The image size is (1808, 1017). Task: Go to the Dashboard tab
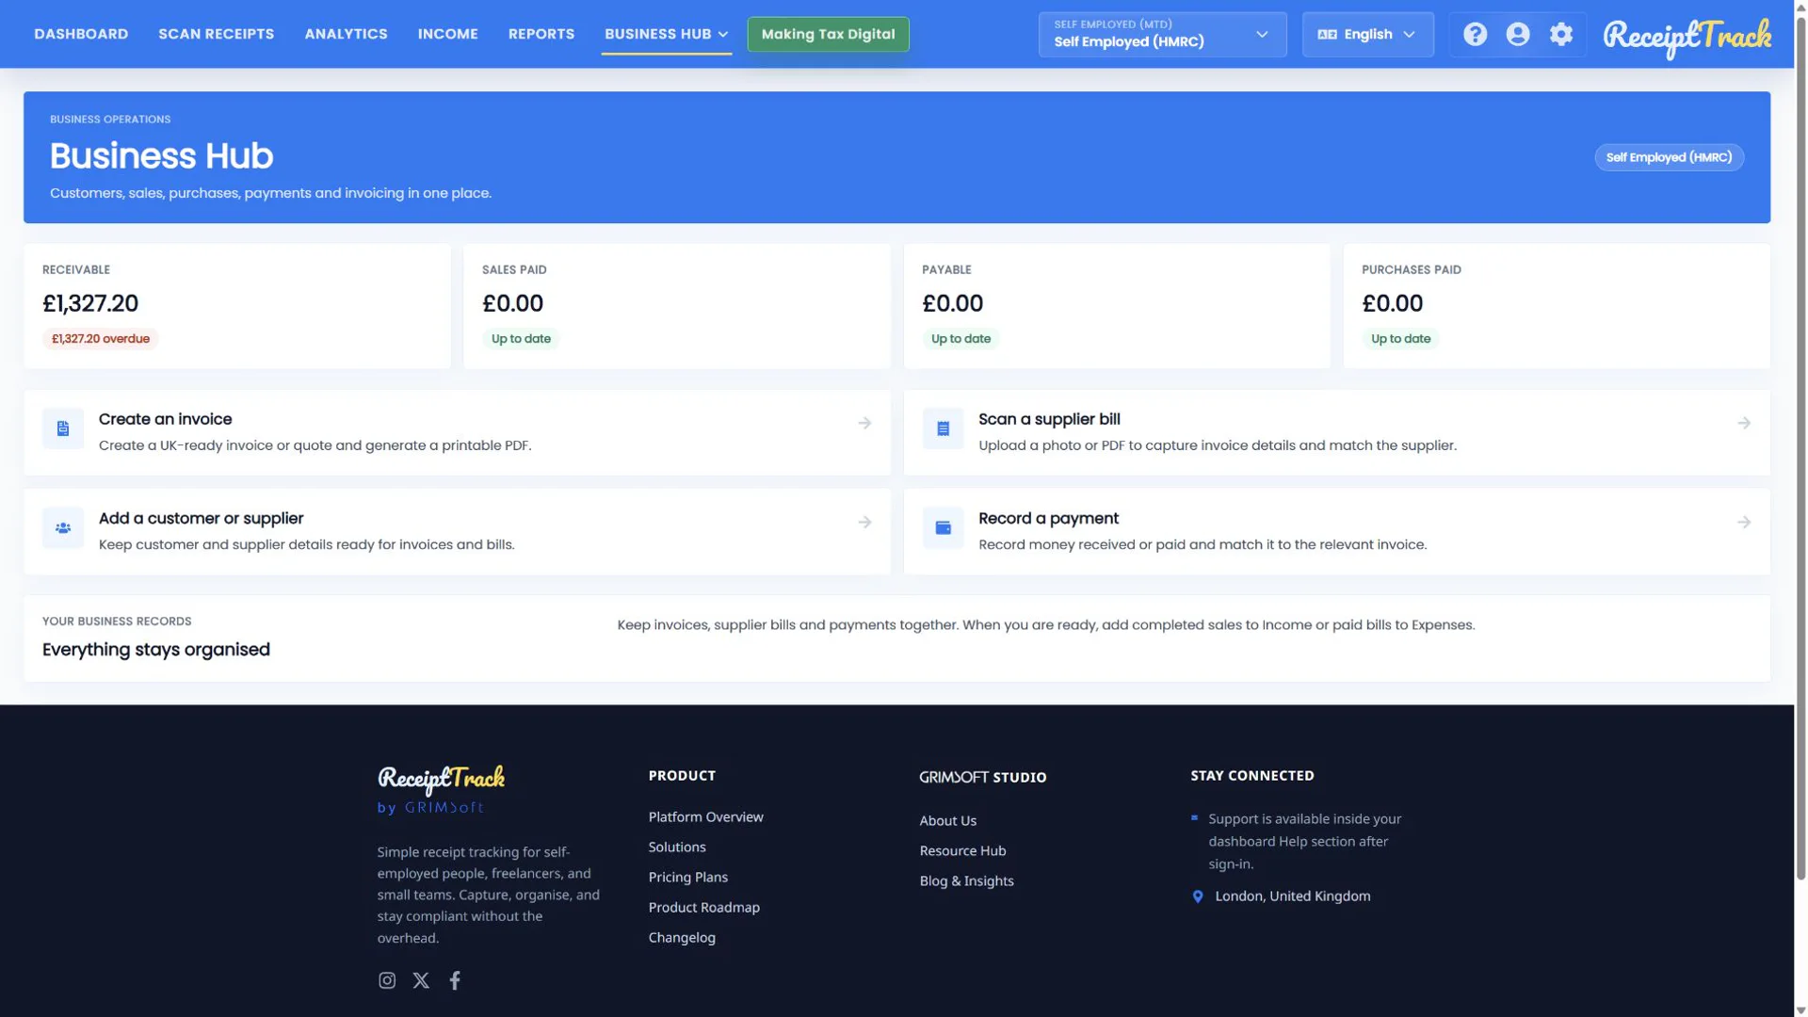coord(81,34)
